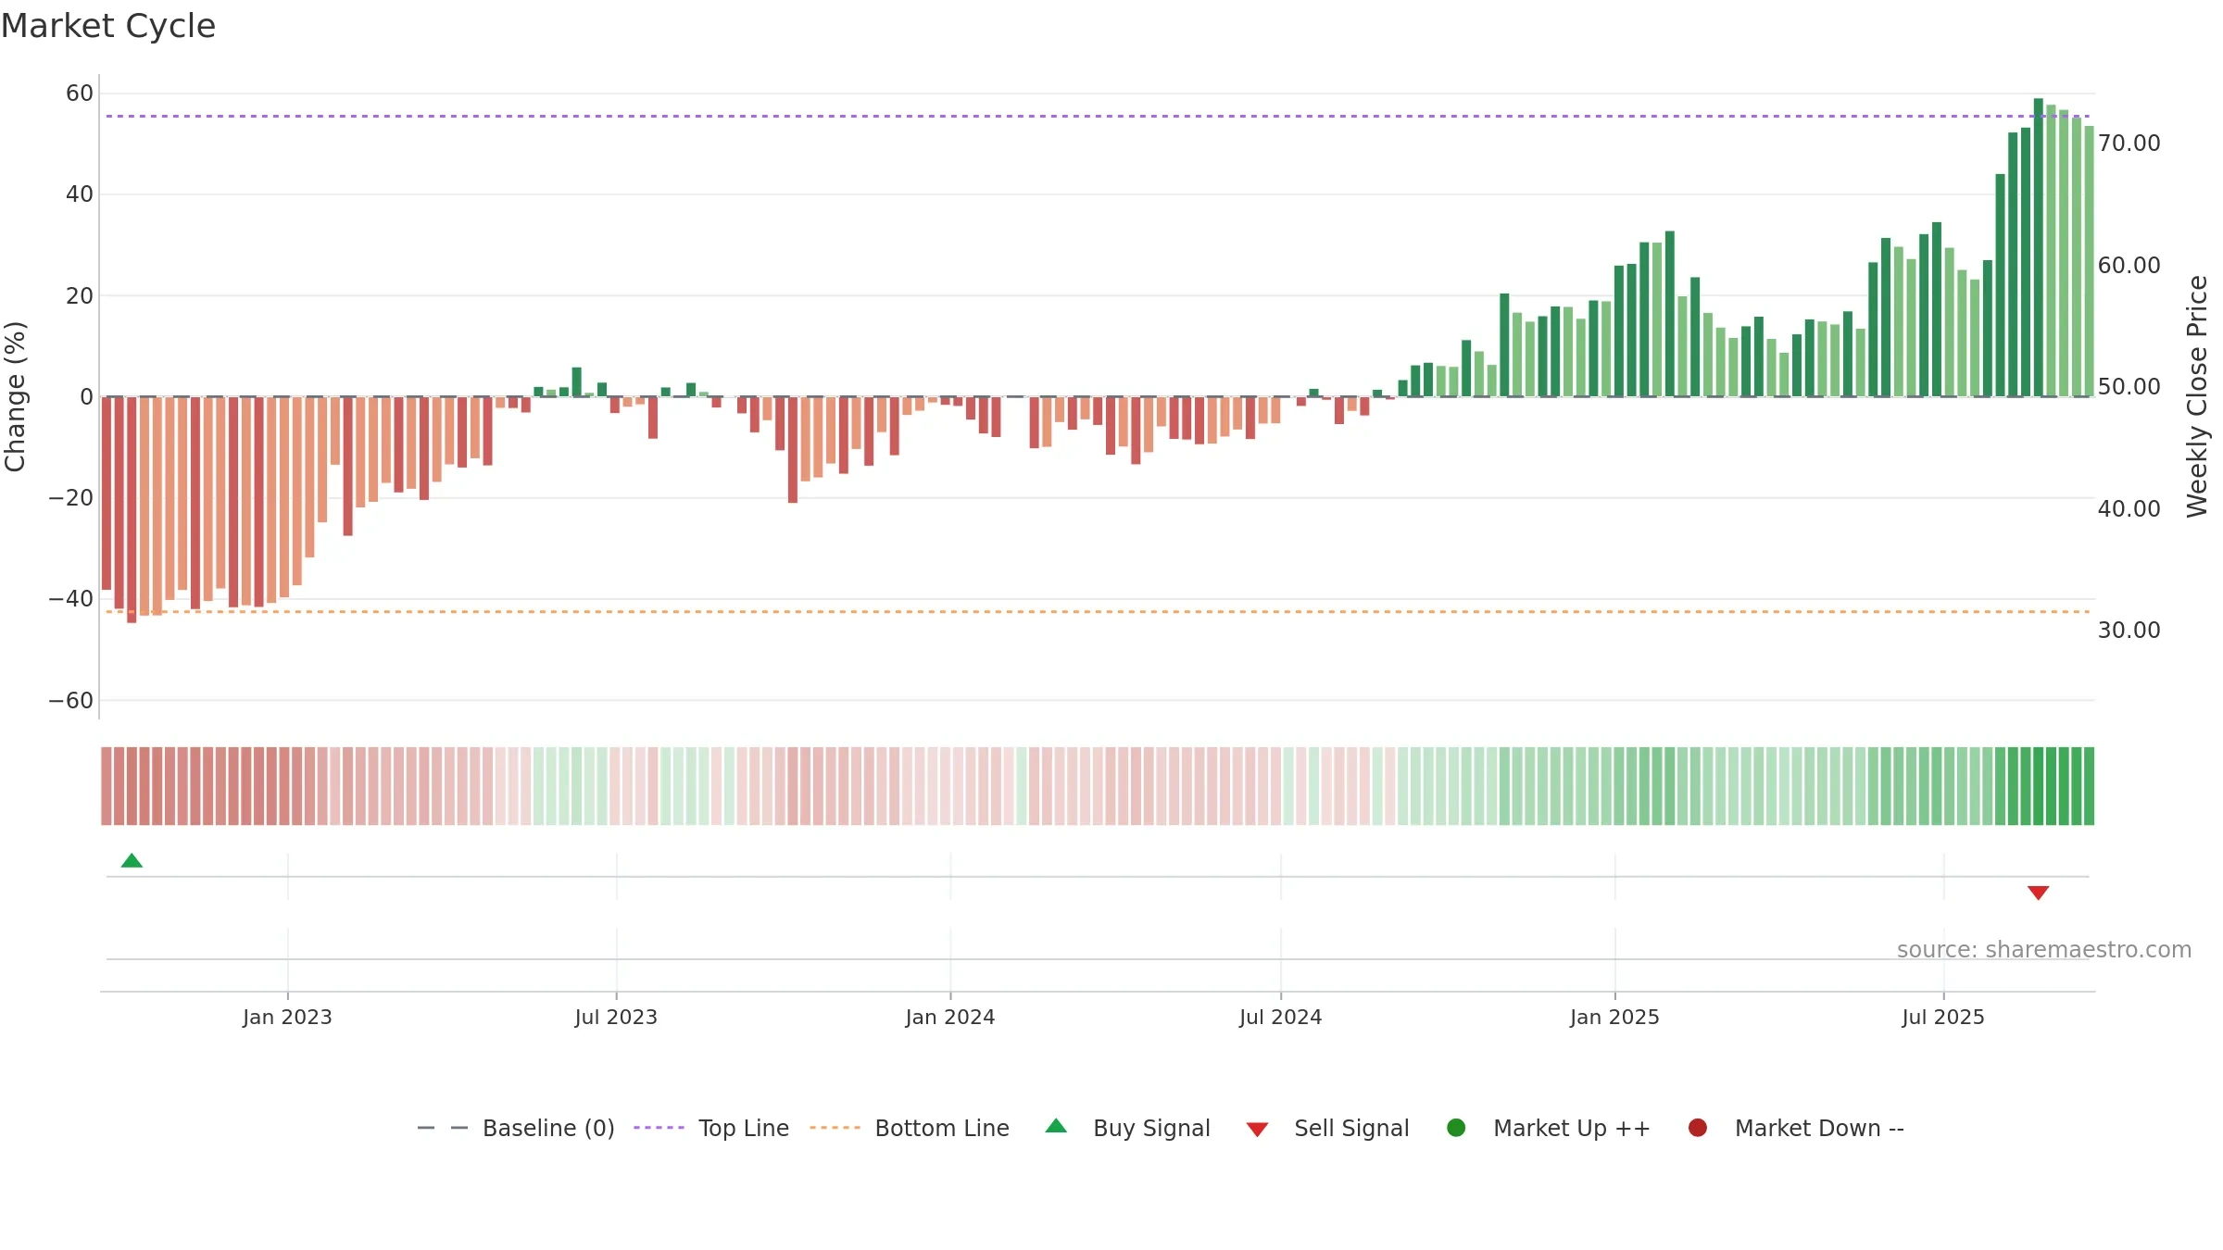Click the 'Weekly Close Price' axis title
The height and width of the screenshot is (1250, 2223).
[2197, 396]
